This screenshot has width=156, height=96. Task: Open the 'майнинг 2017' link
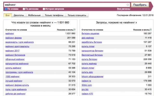pyautogui.click(x=12, y=51)
